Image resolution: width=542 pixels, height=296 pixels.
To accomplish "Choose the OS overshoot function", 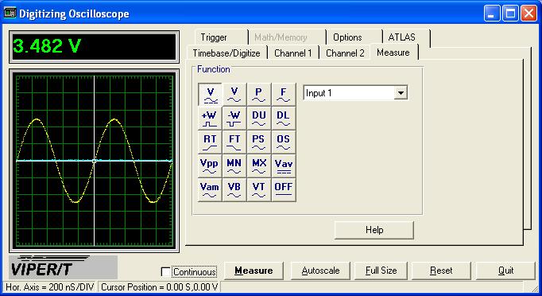I will tap(284, 142).
